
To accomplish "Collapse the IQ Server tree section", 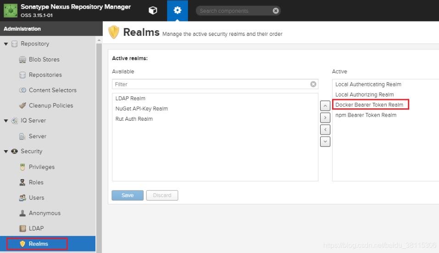I will coord(6,121).
